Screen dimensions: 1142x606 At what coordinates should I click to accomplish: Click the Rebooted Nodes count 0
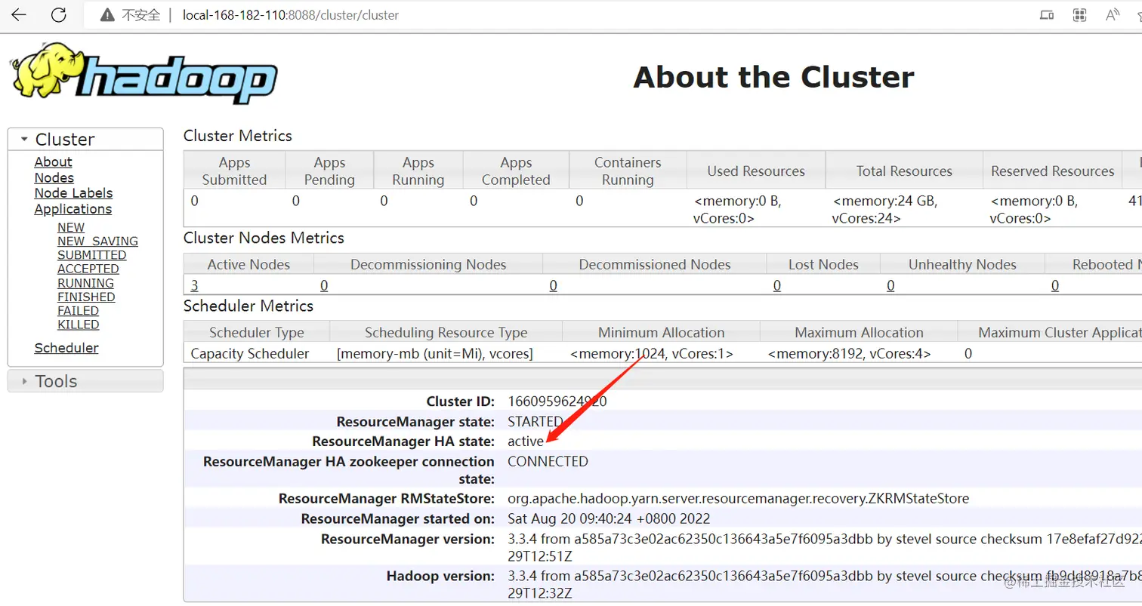tap(1055, 286)
